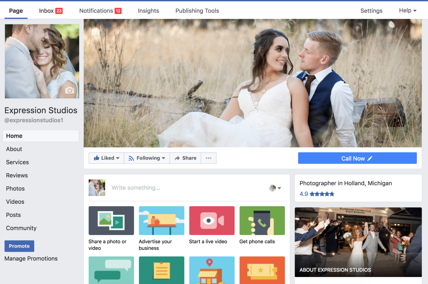Open the About Expression Studios photo card
Screen dimensions: 428x284
(x=358, y=242)
